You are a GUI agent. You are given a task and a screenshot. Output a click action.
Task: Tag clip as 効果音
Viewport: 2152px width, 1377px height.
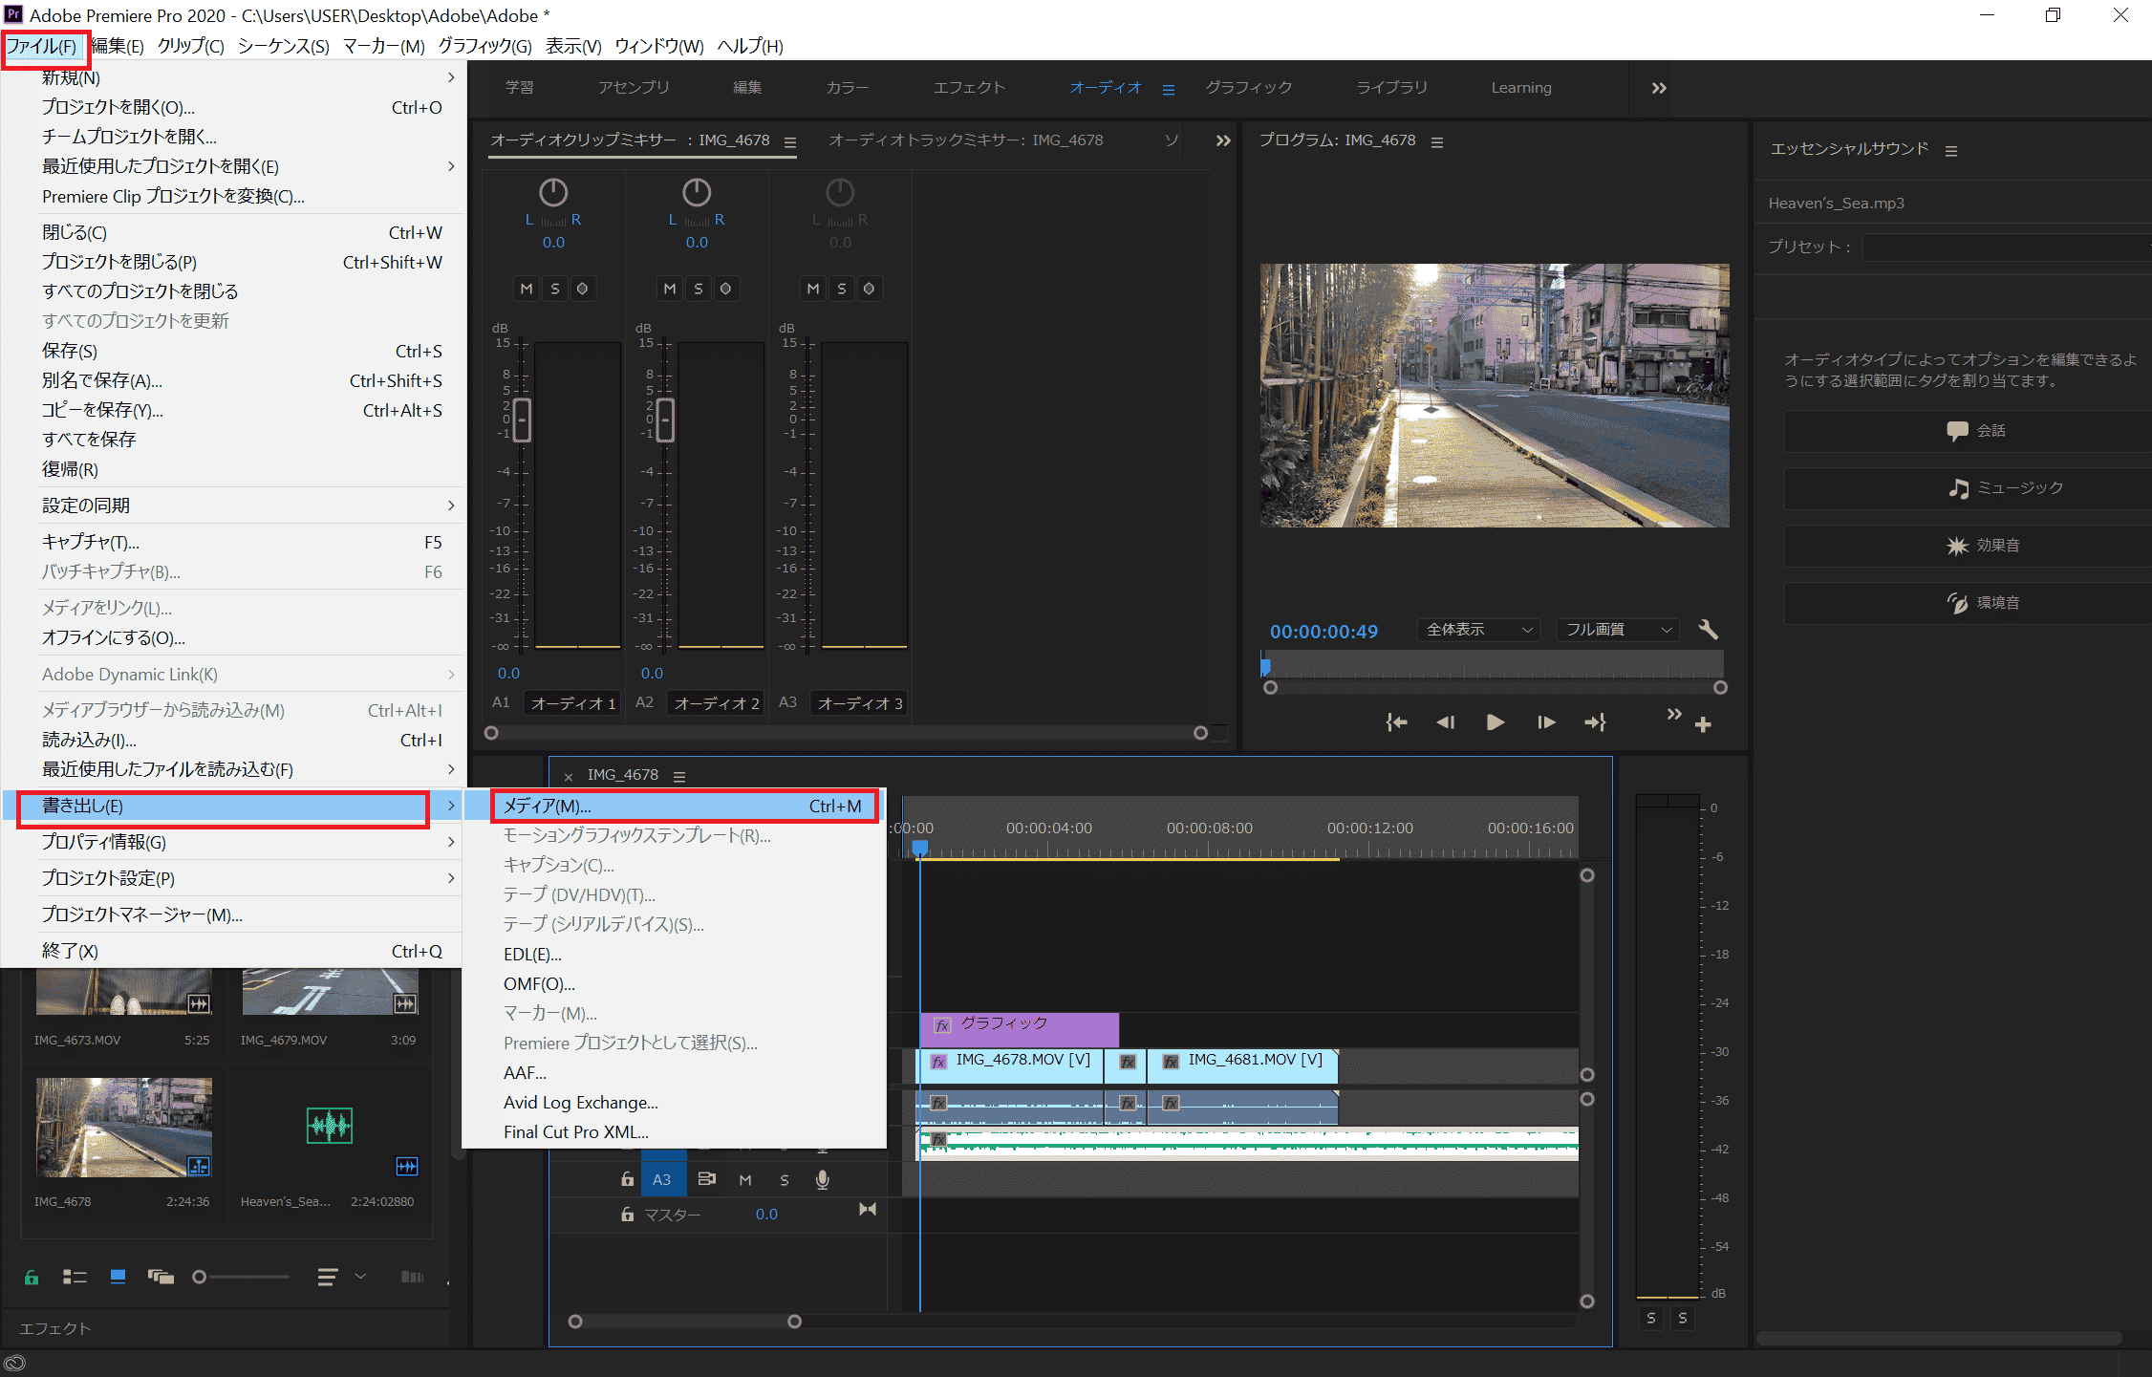click(x=1969, y=546)
